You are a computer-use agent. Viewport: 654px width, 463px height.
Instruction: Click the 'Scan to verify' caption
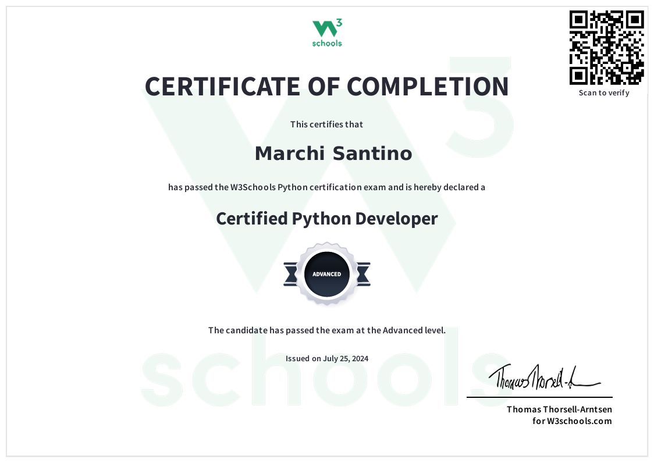click(x=604, y=92)
